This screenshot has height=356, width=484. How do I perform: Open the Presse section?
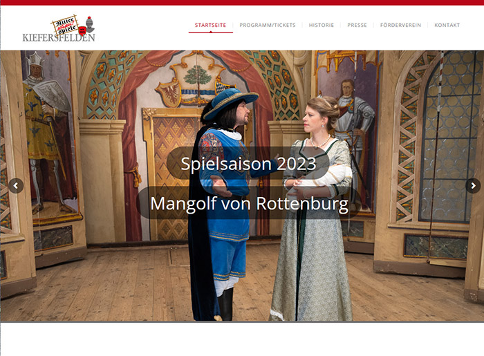pos(357,25)
